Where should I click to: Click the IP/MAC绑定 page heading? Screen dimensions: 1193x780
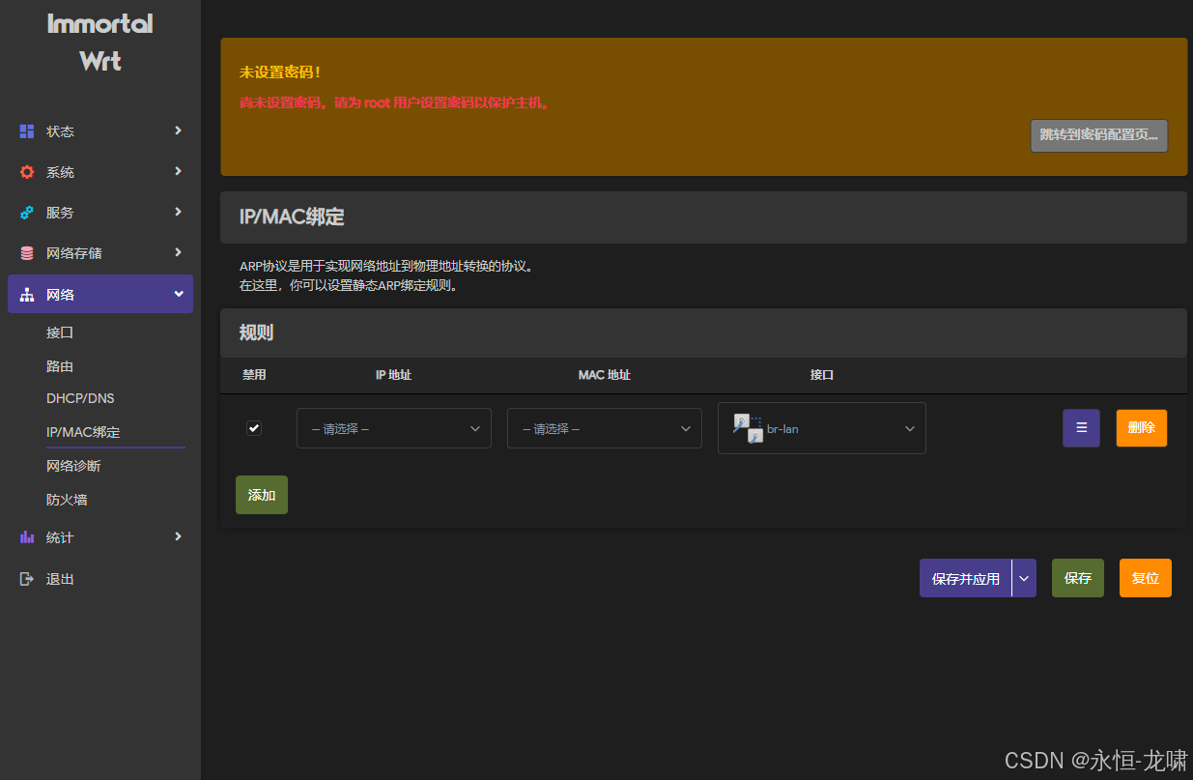pyautogui.click(x=292, y=217)
